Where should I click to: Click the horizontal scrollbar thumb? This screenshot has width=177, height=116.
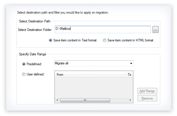click(85, 100)
